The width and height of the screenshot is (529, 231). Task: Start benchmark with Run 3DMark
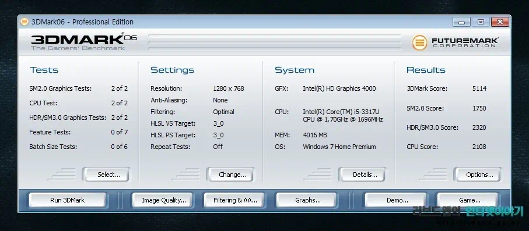pos(67,200)
